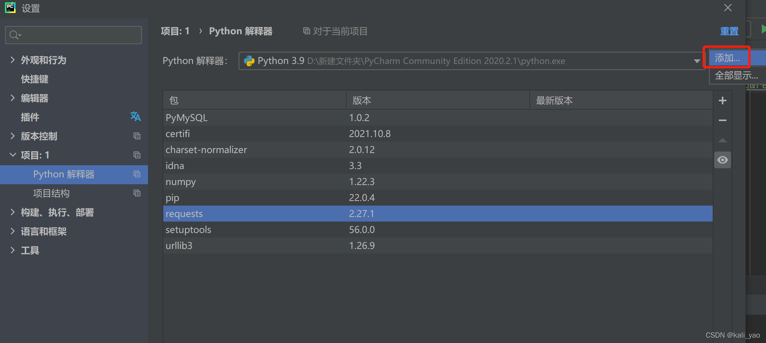Collapse the 项目: 1 tree node
This screenshot has width=766, height=343.
13,155
